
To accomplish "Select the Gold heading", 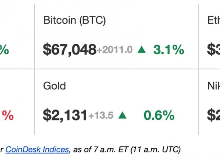I will 55,86.
